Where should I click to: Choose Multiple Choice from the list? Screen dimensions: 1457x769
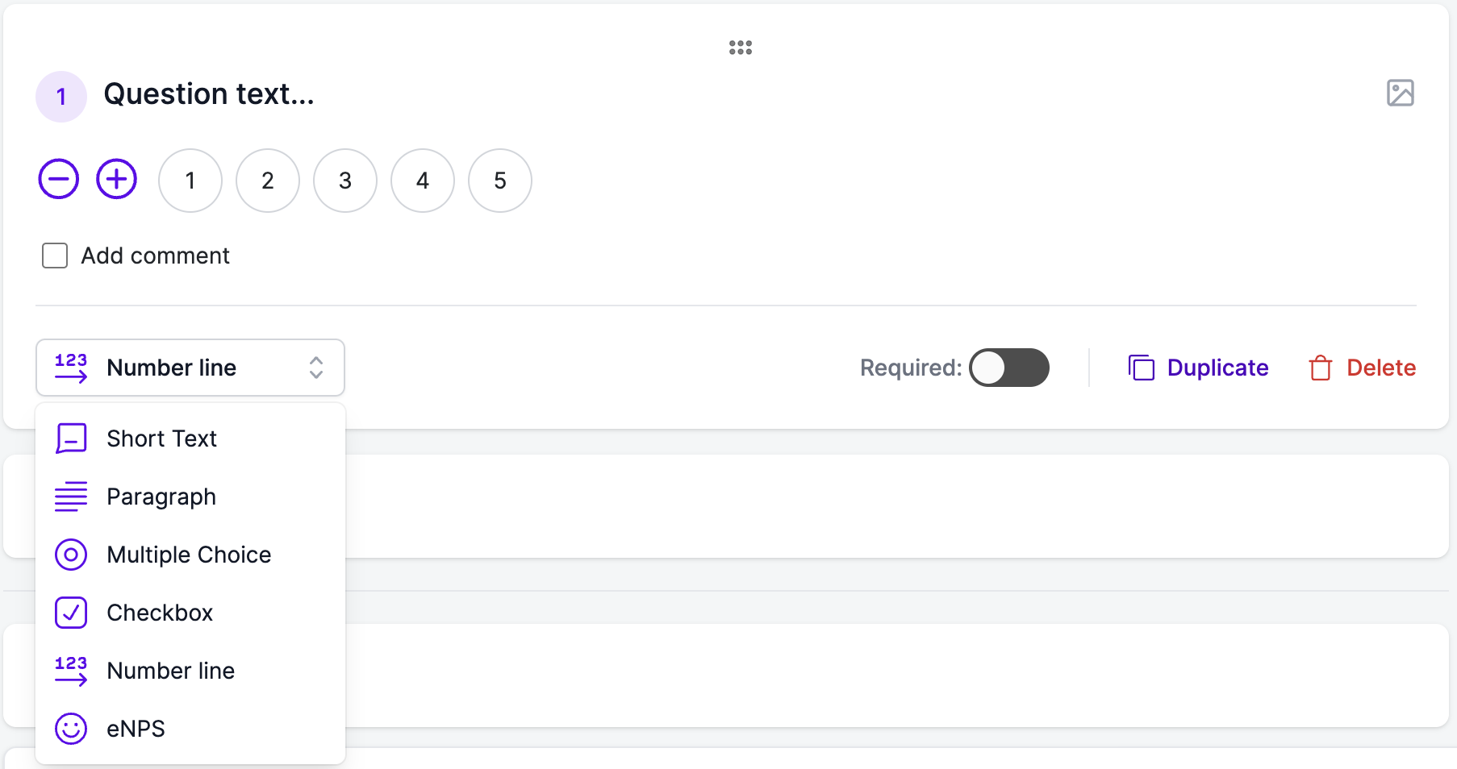tap(190, 555)
